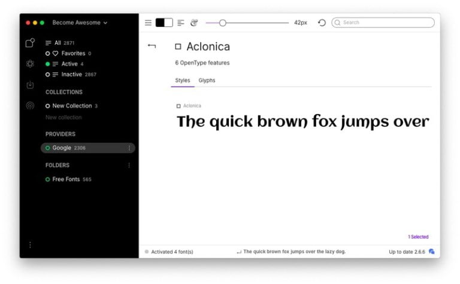Open the broadcast podcast icon in sidebar
This screenshot has width=460, height=284.
(x=30, y=106)
